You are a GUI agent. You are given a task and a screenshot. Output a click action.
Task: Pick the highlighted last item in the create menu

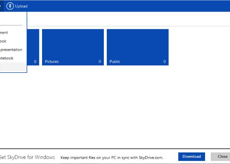pos(11,67)
